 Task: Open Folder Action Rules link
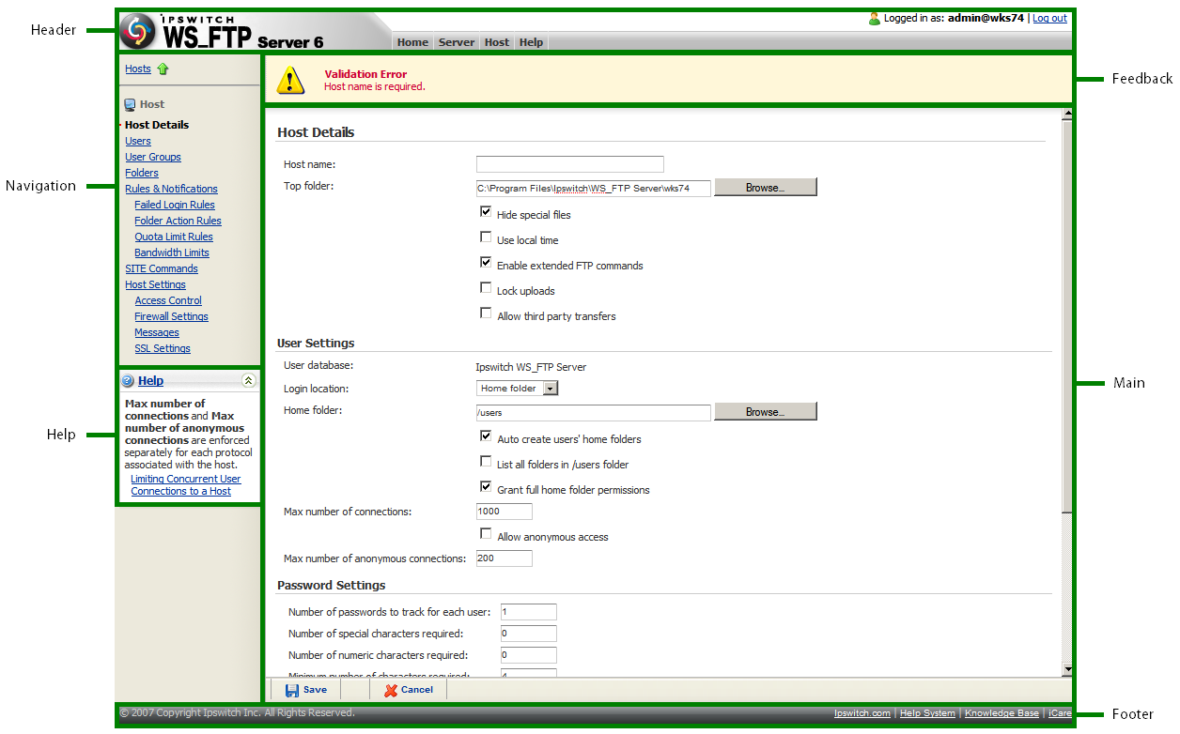coord(178,221)
